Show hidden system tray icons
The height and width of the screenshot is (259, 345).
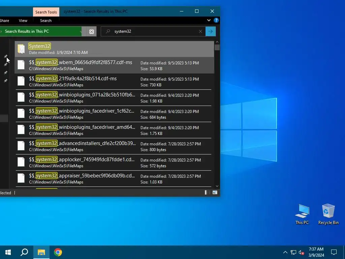(x=285, y=252)
